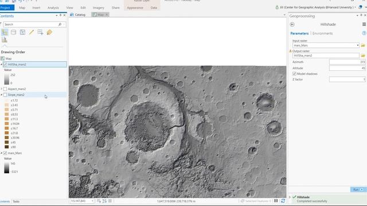Click mars_Mars black-white color ramp
Screen dimensions: 367x206
6,168
